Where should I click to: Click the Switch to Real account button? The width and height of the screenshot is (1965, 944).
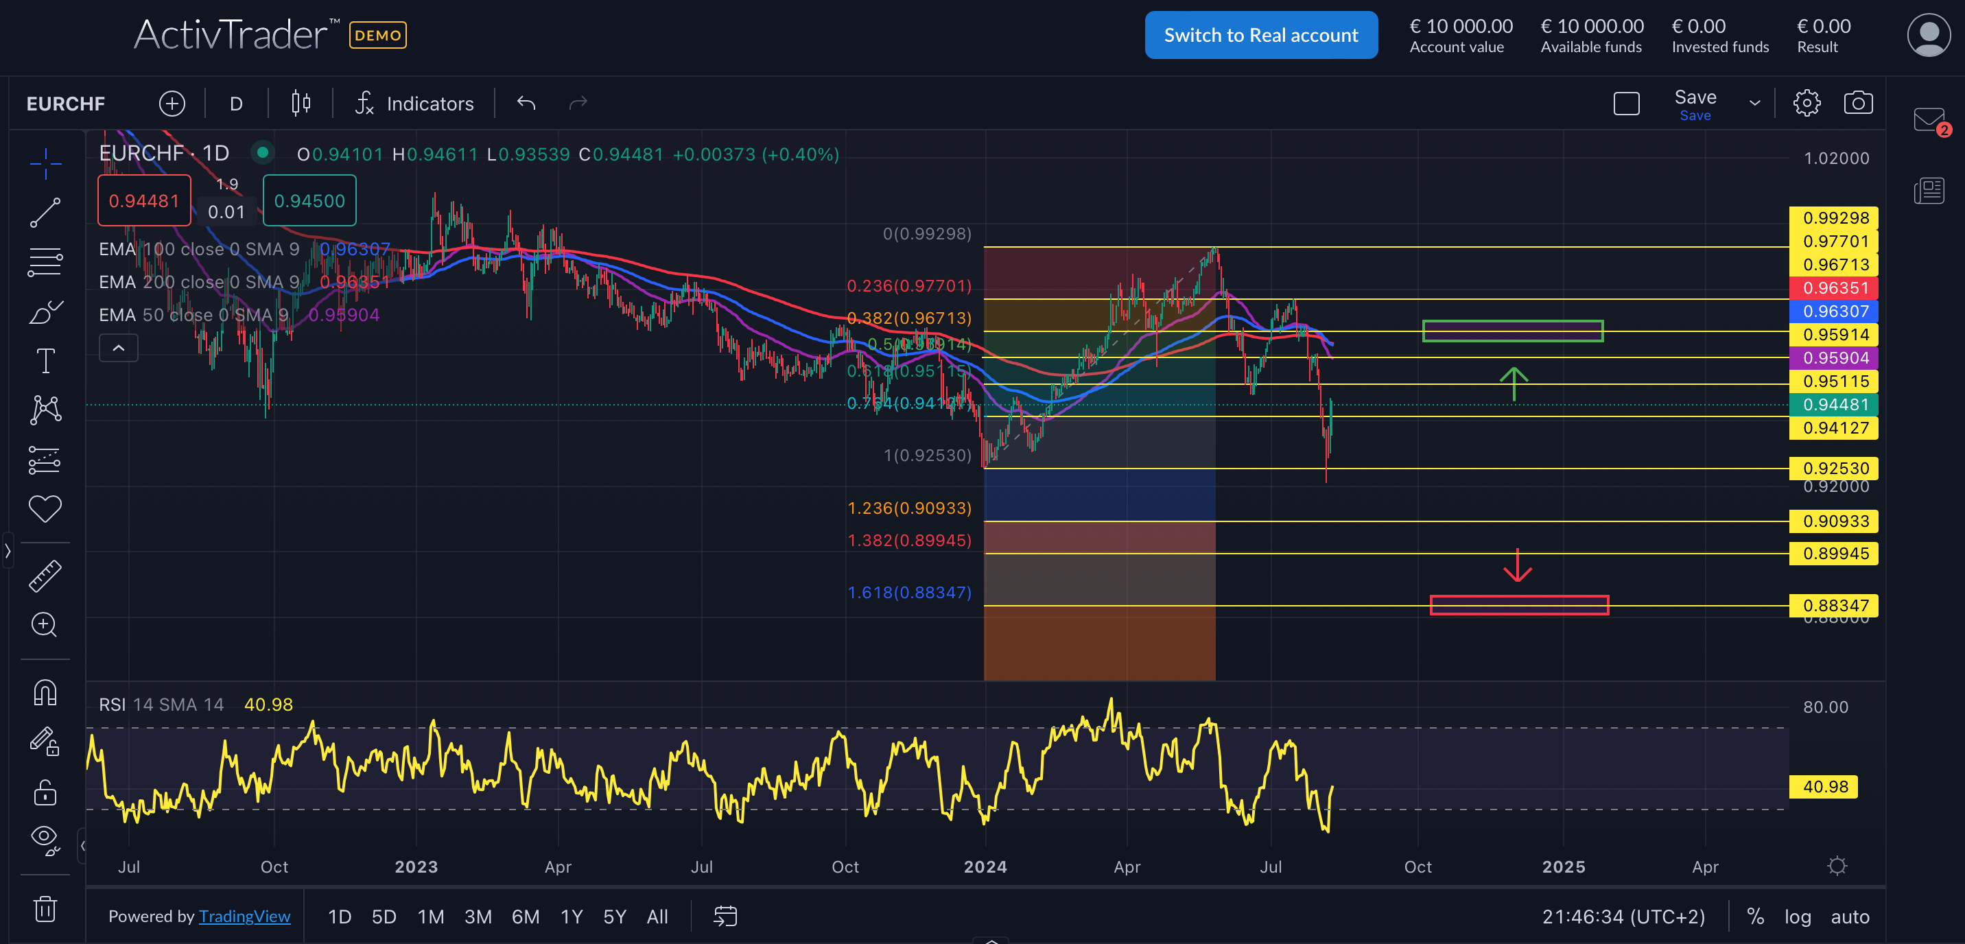click(x=1261, y=34)
